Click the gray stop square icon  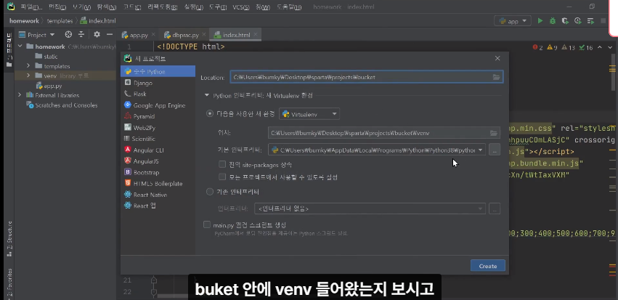(603, 21)
